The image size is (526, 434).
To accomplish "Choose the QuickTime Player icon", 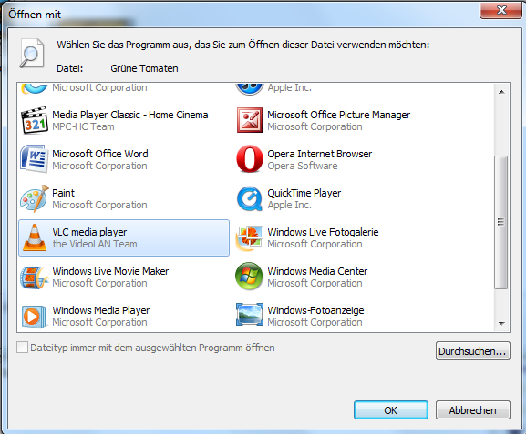I will [250, 198].
